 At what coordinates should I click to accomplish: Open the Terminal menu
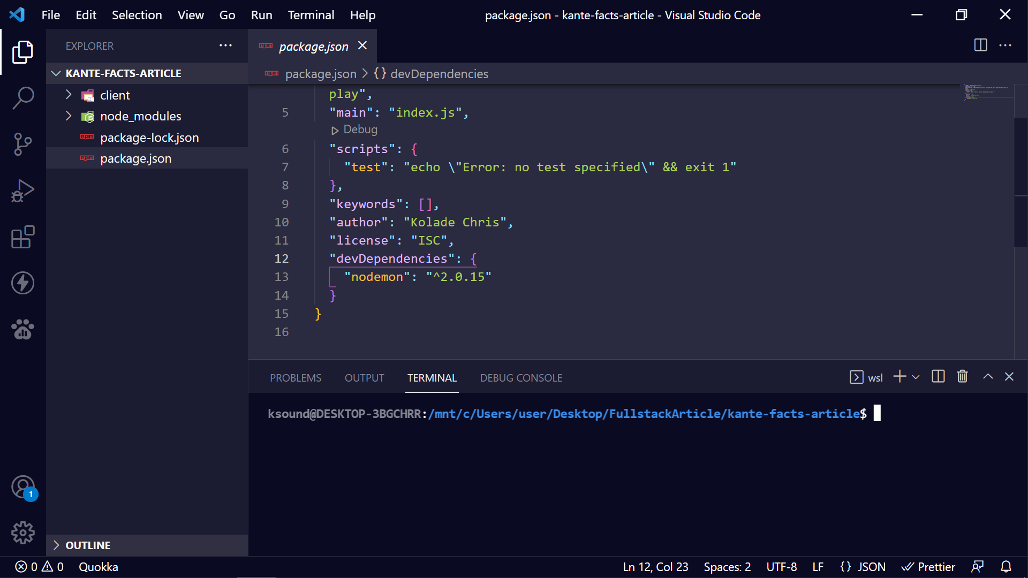coord(311,15)
